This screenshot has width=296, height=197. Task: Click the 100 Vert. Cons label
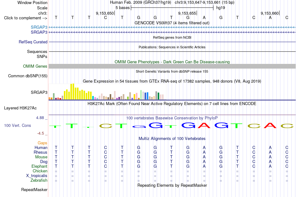[17, 125]
